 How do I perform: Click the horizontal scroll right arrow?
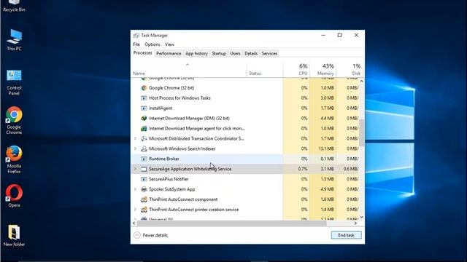355,223
